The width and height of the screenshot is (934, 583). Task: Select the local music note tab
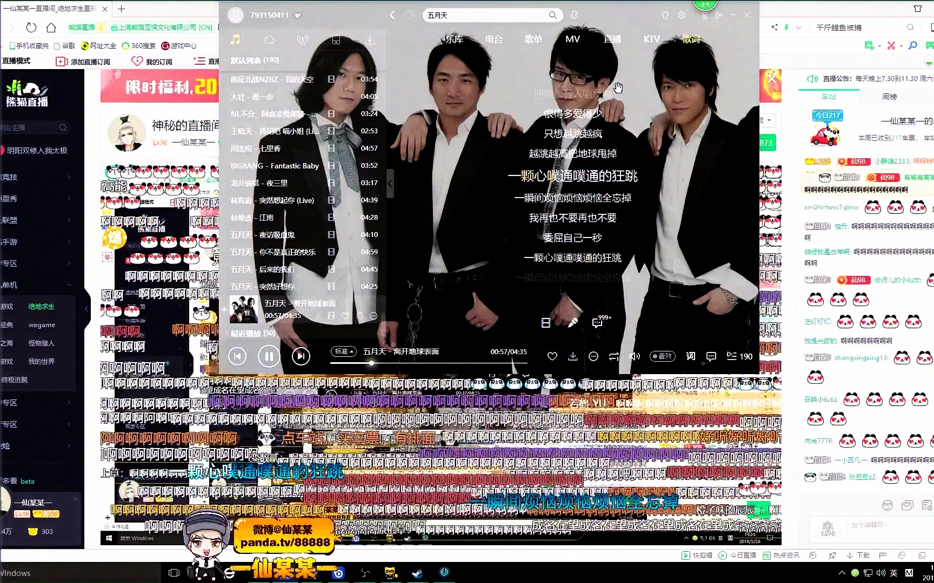[x=235, y=39]
